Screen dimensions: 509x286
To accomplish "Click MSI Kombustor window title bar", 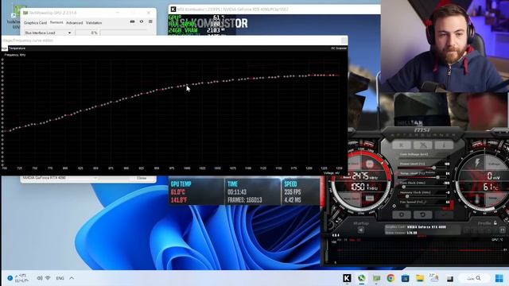I will pos(274,10).
